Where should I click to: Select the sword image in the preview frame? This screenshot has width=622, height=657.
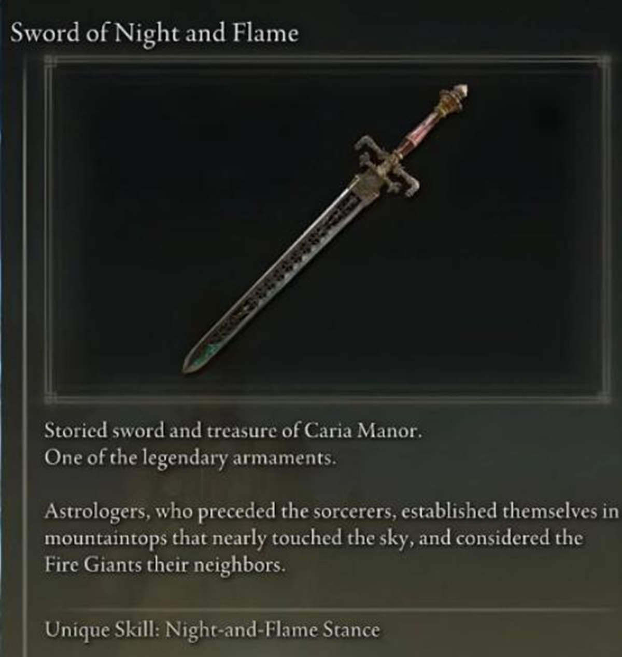pyautogui.click(x=326, y=228)
